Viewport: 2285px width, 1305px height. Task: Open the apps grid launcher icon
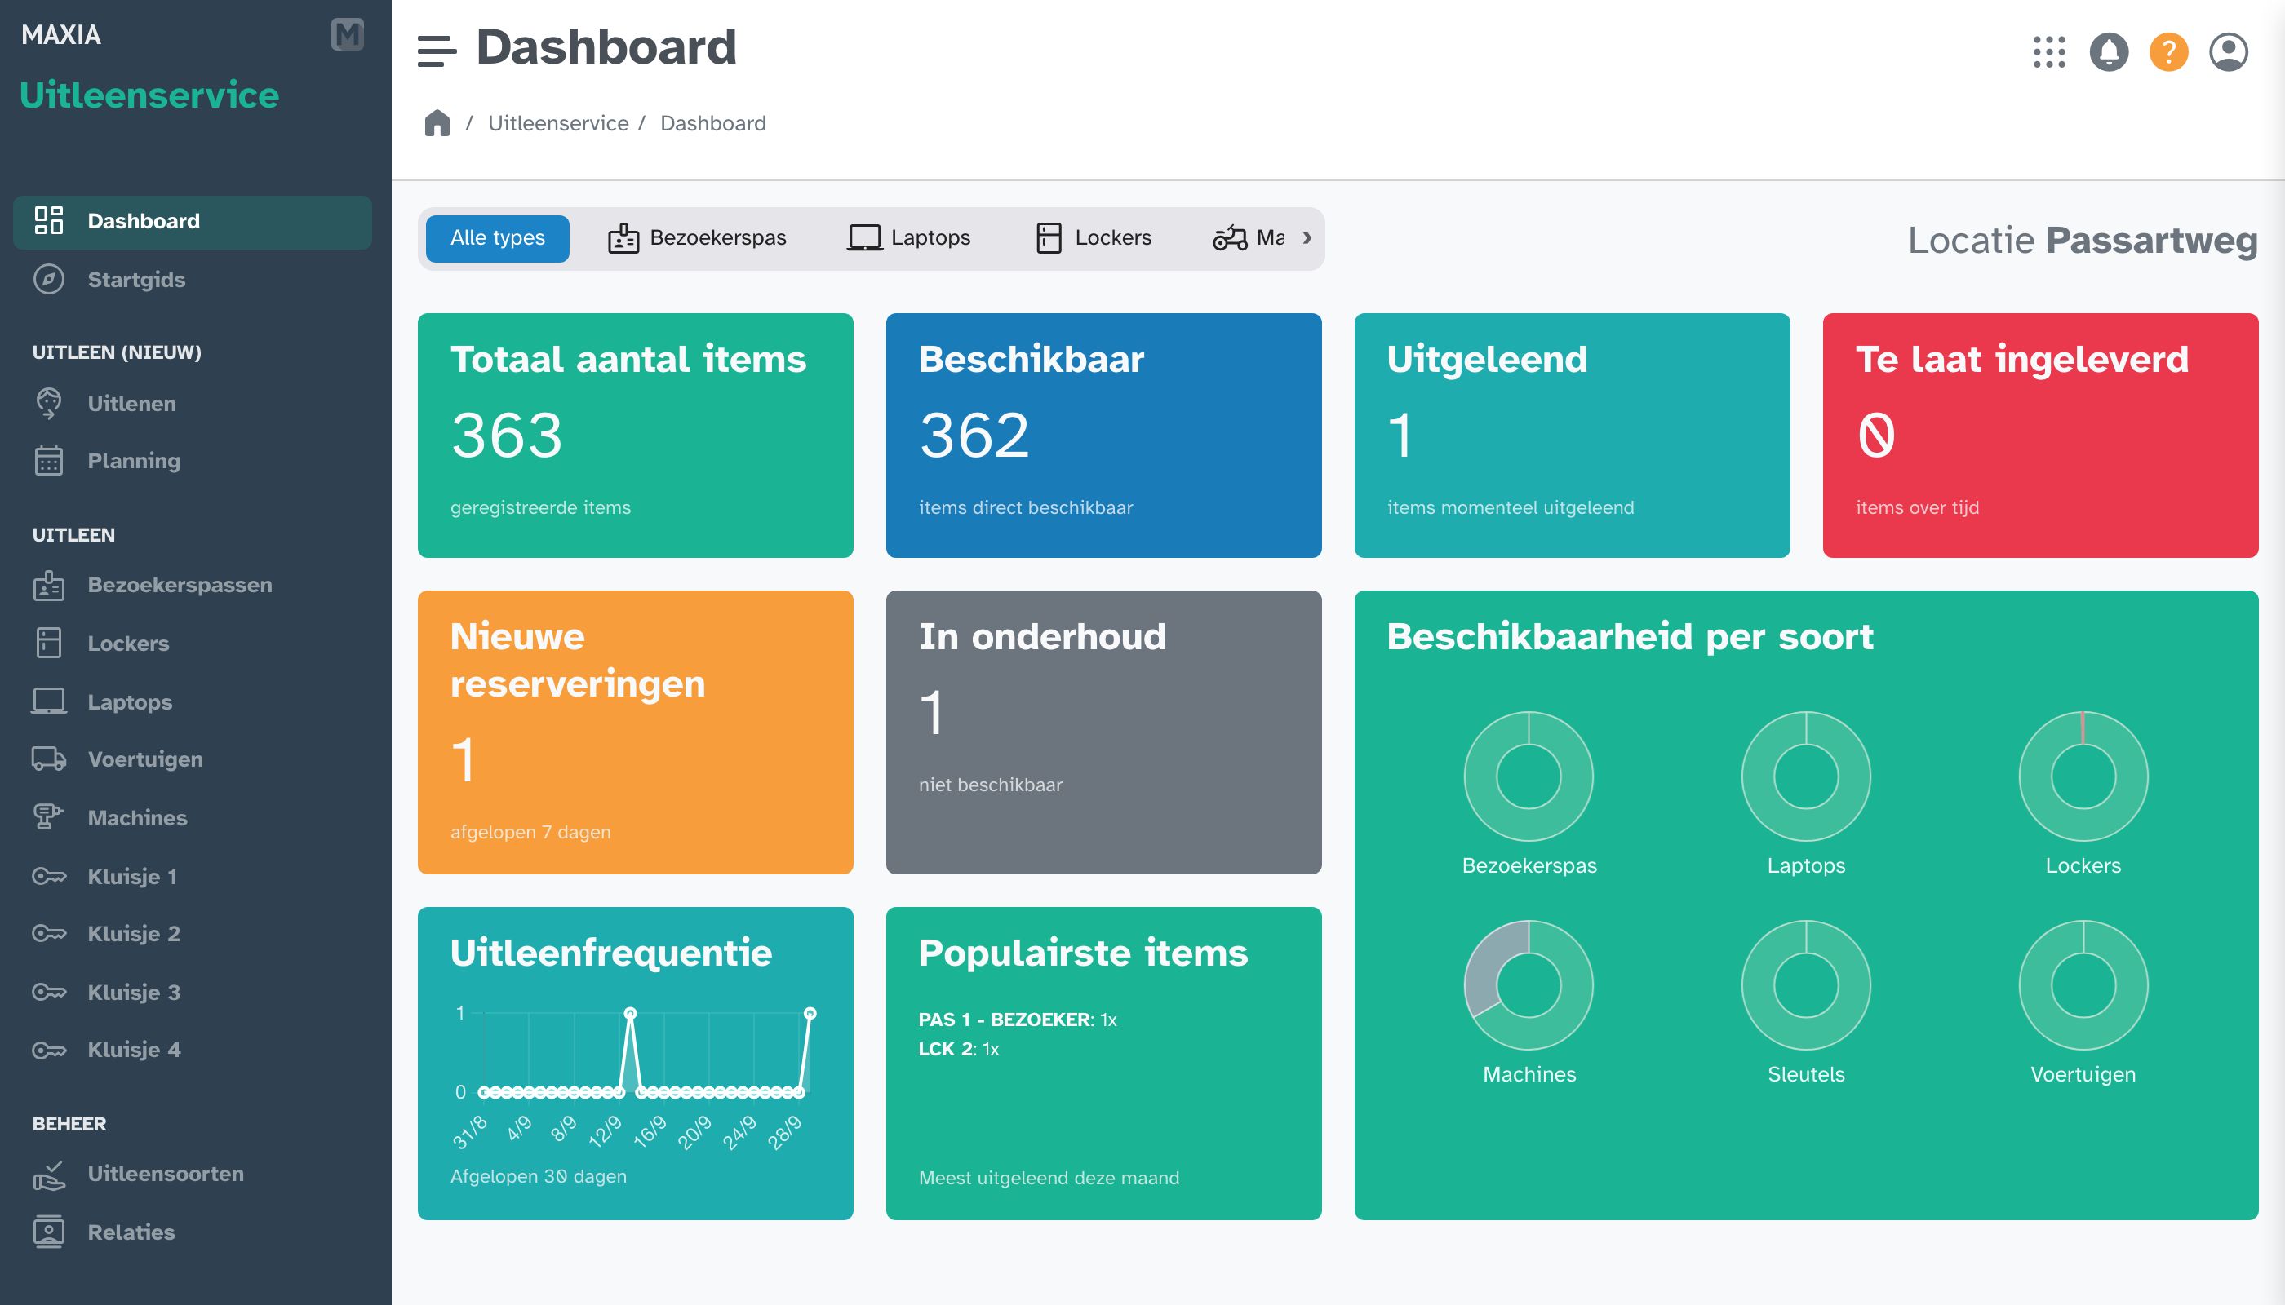click(x=2049, y=52)
